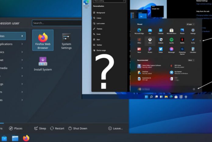Open System Settings in the launcher
212x142 pixels.
[66, 40]
